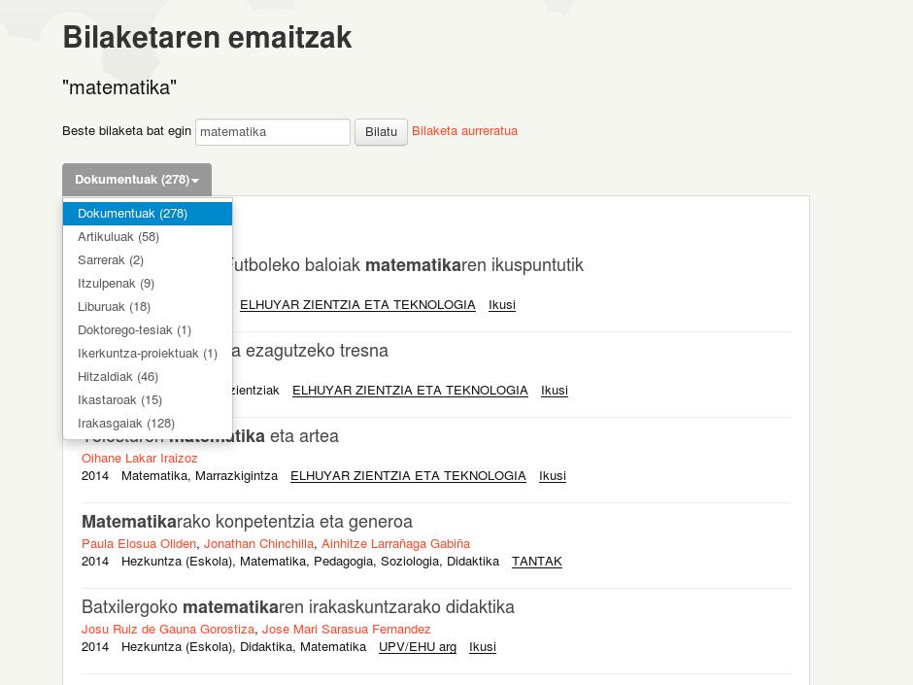This screenshot has width=913, height=685.
Task: Select Itzulpenak (9) in the list
Action: click(116, 284)
